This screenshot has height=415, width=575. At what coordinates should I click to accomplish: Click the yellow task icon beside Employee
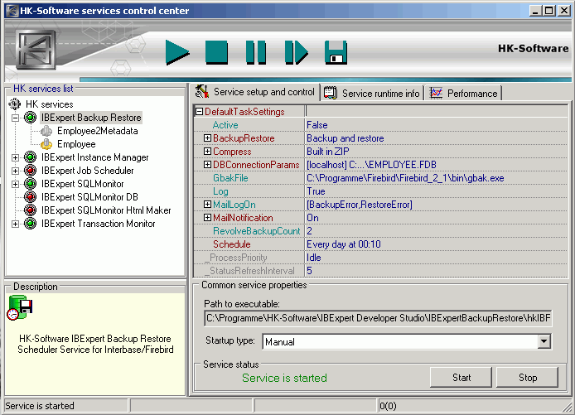tap(46, 144)
